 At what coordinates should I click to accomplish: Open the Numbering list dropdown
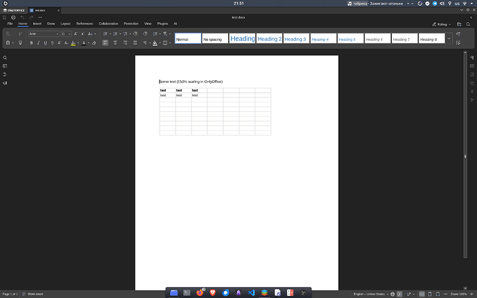pyautogui.click(x=117, y=34)
